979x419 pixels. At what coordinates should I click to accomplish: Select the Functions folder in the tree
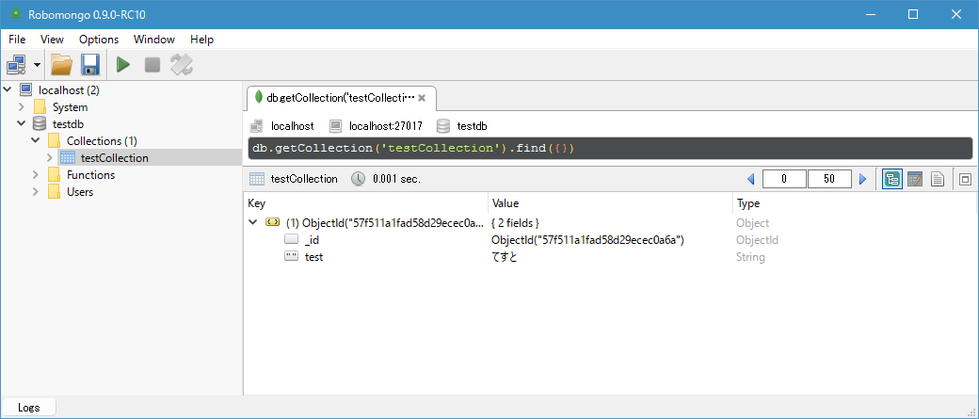tap(90, 175)
